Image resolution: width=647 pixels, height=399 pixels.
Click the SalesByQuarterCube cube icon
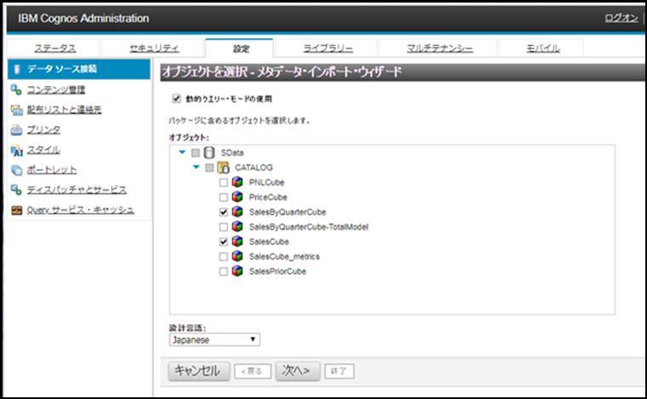click(x=237, y=212)
